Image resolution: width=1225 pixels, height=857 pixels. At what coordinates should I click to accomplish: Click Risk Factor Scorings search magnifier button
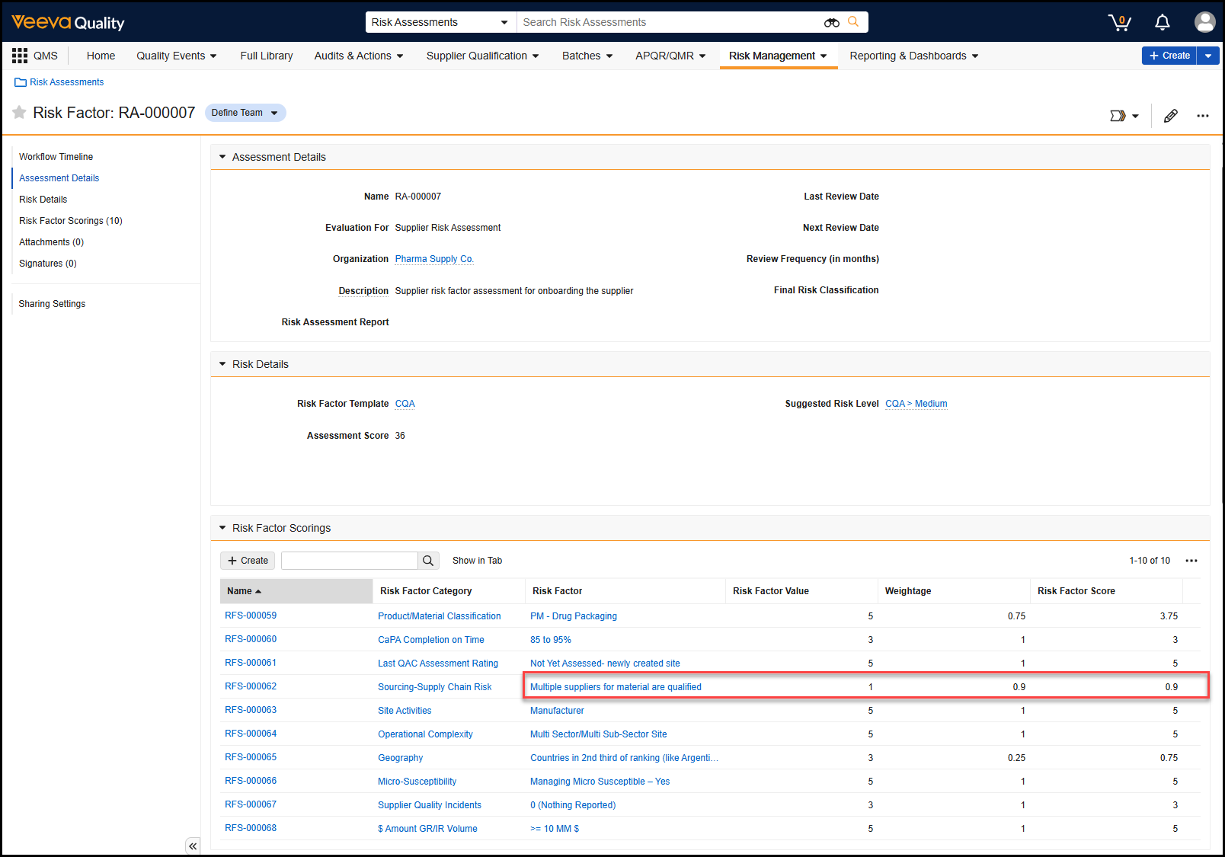click(428, 561)
